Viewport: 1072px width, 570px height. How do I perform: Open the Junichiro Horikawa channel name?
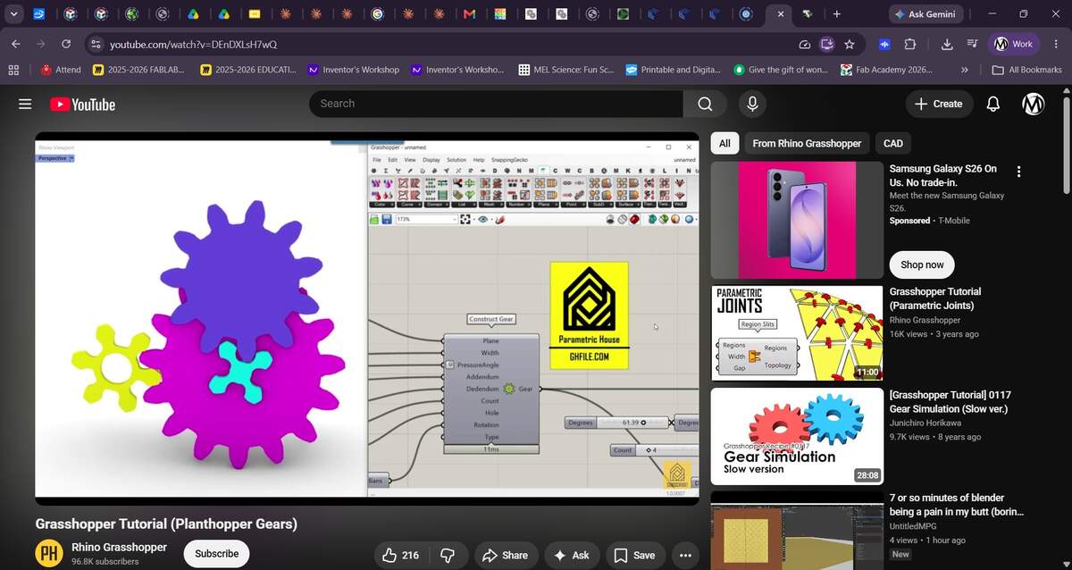[925, 423]
